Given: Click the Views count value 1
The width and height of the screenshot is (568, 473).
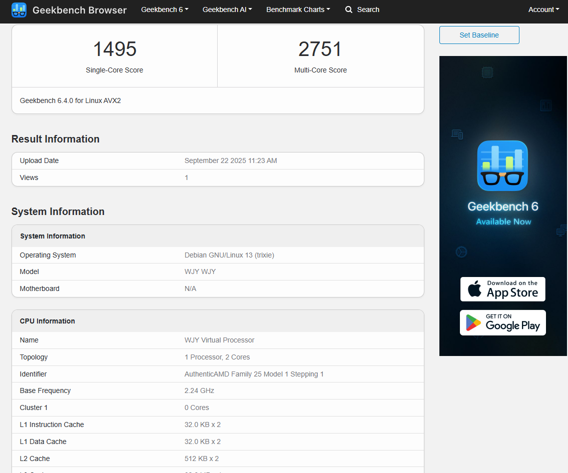Looking at the screenshot, I should (x=187, y=177).
